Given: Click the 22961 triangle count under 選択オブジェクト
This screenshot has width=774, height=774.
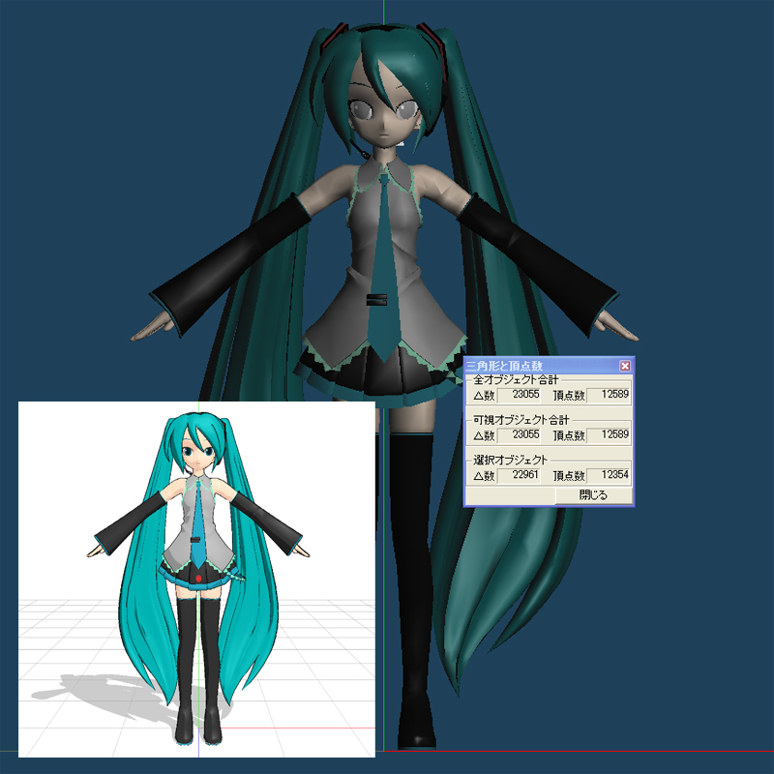Looking at the screenshot, I should [x=520, y=475].
